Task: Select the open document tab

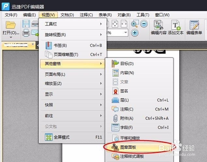Action: coord(19,45)
